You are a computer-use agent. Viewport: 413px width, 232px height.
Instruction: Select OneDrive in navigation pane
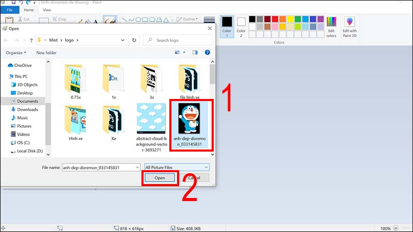(x=20, y=65)
